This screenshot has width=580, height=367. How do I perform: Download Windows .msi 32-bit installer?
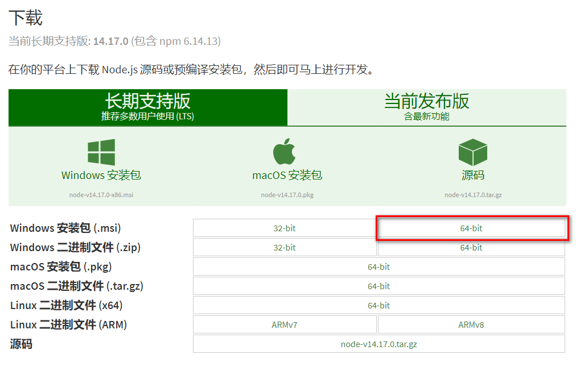point(285,228)
